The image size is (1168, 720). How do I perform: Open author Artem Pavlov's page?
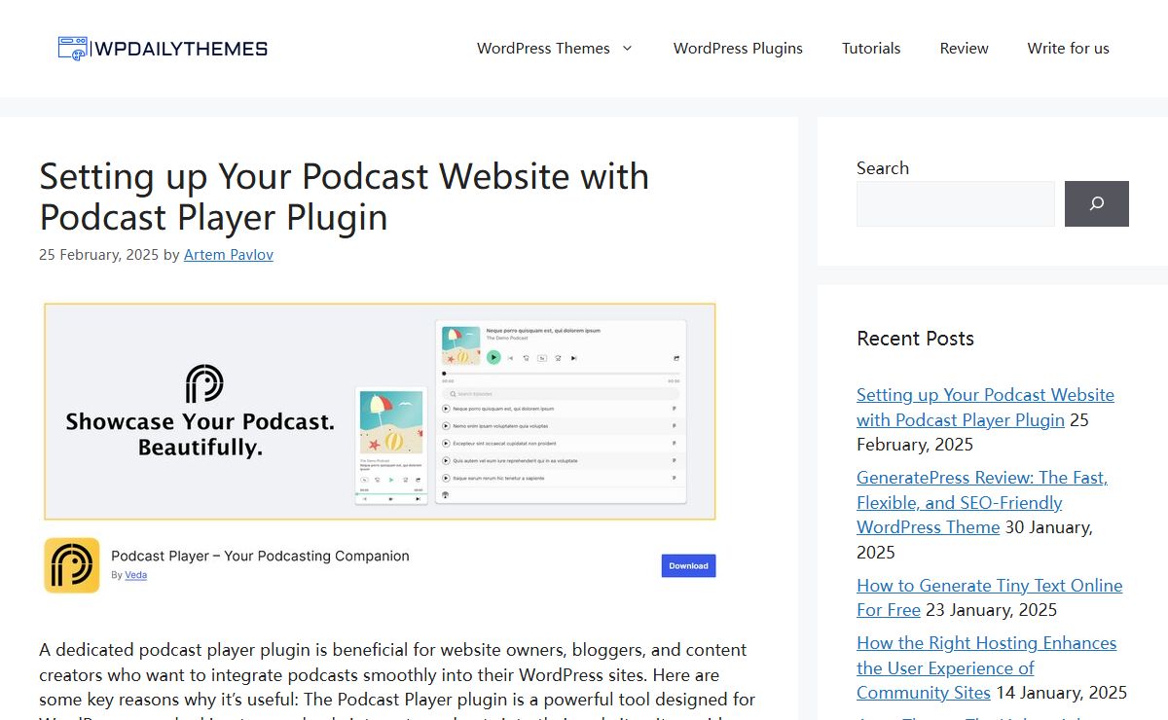click(x=229, y=255)
